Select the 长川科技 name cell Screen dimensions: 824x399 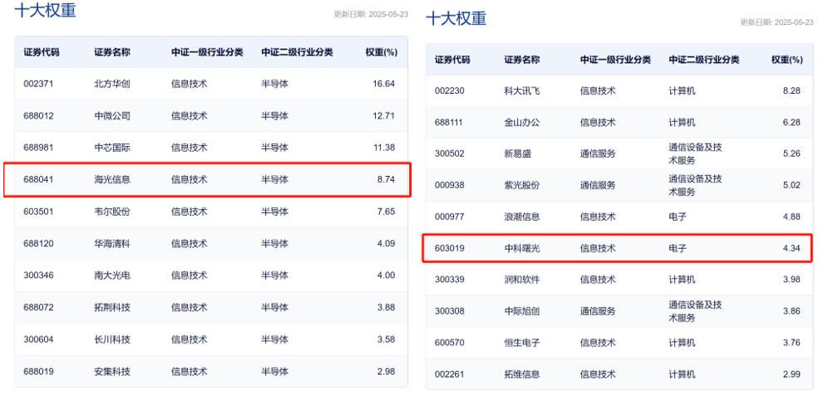pos(112,339)
